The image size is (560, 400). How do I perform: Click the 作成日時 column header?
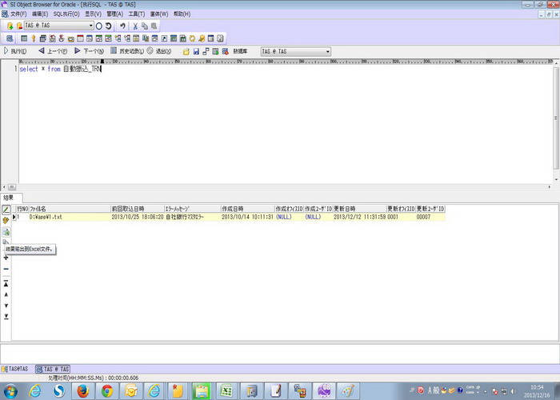[x=248, y=209]
